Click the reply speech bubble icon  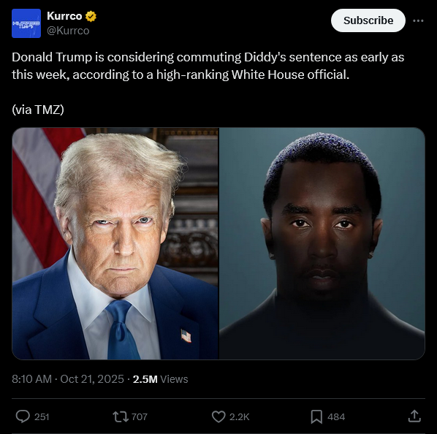click(23, 416)
